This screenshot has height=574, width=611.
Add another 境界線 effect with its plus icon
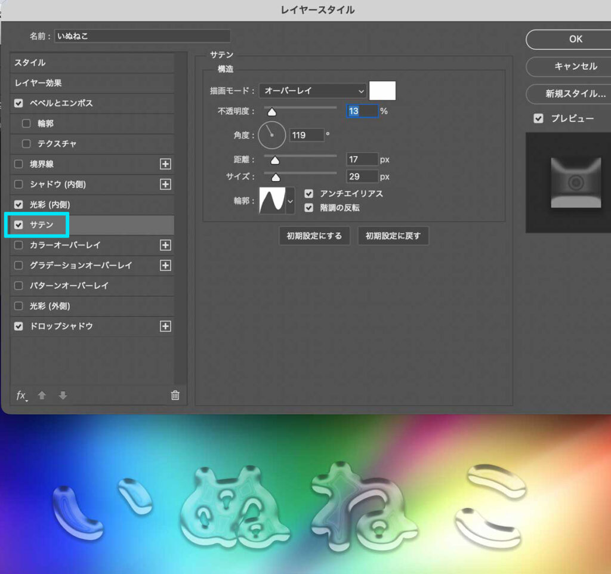pos(165,164)
